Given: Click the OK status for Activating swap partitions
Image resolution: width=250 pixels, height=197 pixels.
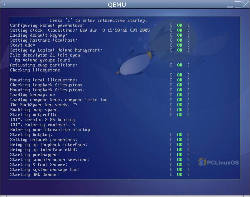Looking at the screenshot, I should [180, 65].
